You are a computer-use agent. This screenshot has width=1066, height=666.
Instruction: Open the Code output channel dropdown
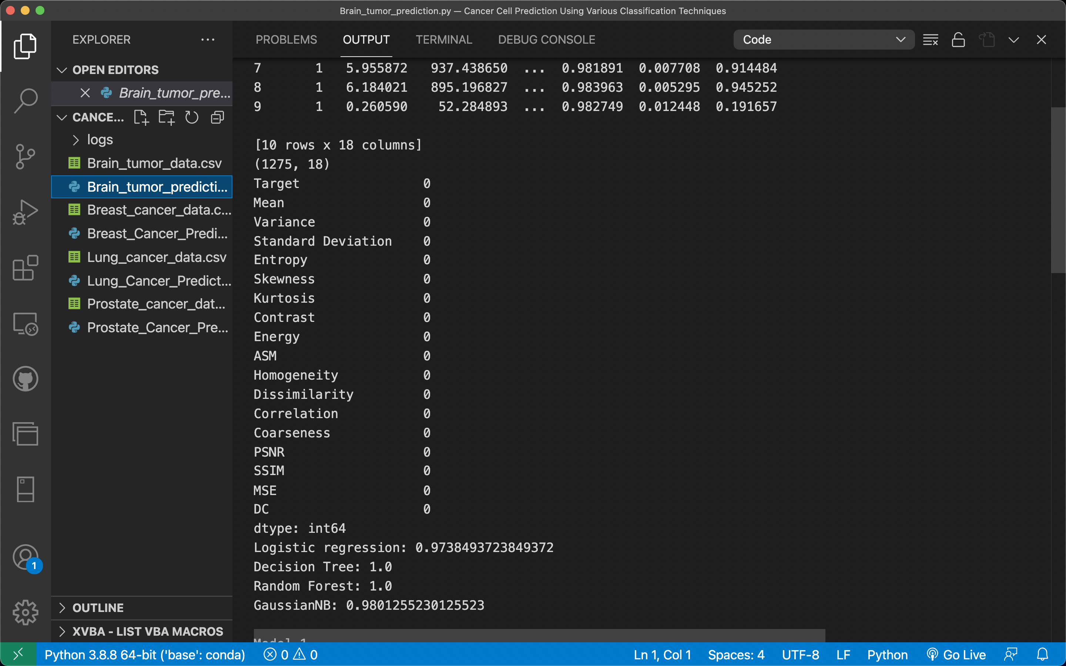823,40
